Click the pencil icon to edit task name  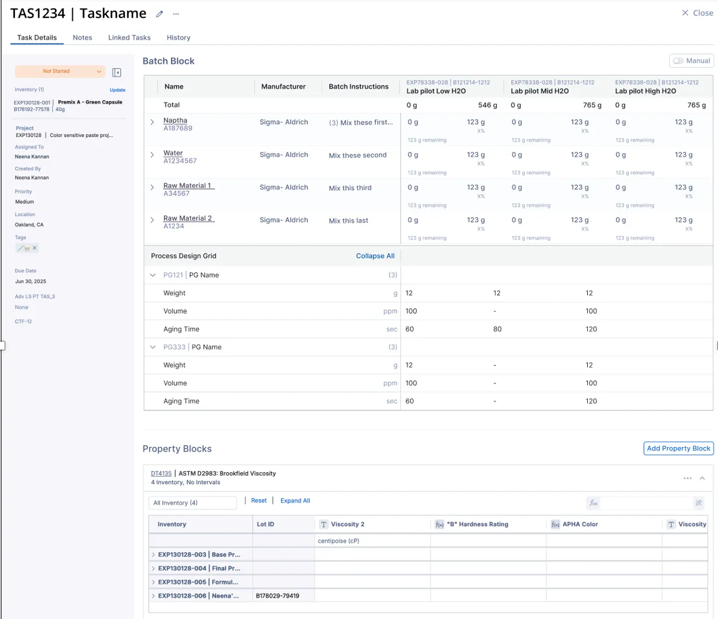159,14
